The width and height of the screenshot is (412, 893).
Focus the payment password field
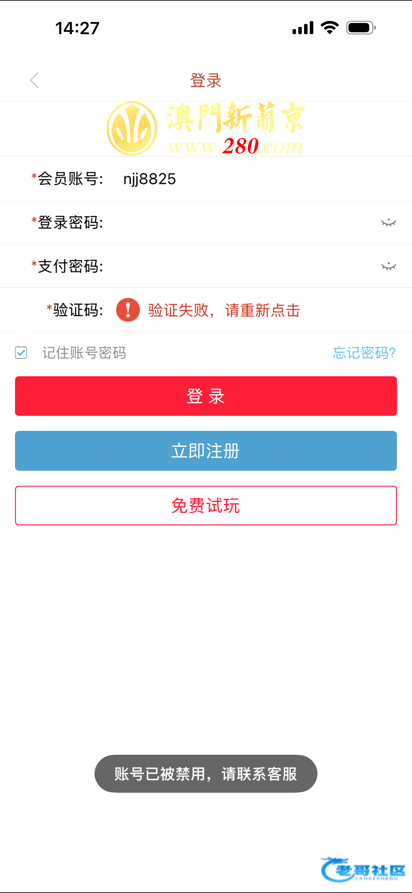(x=243, y=266)
